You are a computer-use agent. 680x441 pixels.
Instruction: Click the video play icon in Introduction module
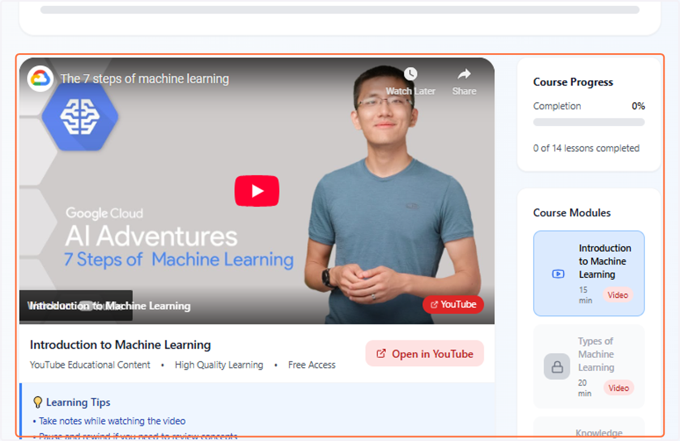pos(558,274)
